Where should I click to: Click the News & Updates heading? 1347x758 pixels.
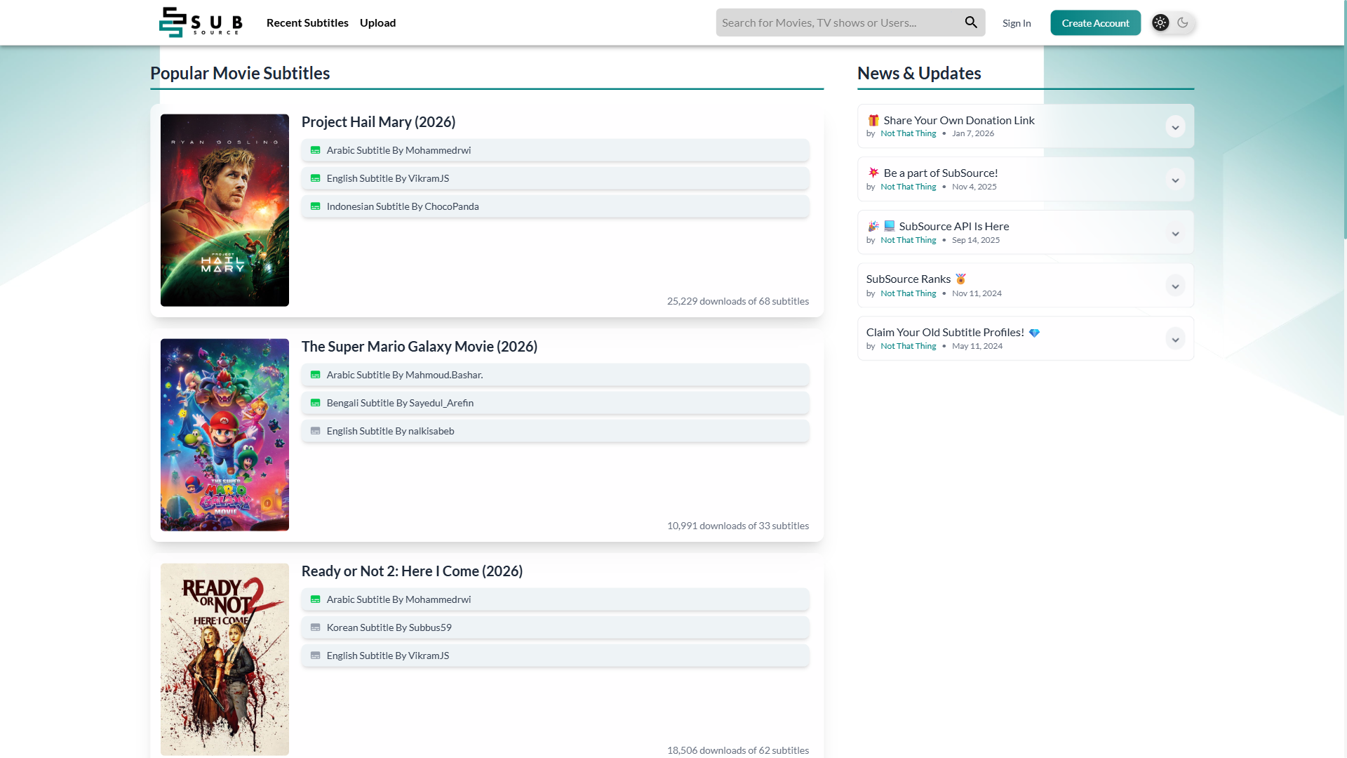tap(919, 73)
